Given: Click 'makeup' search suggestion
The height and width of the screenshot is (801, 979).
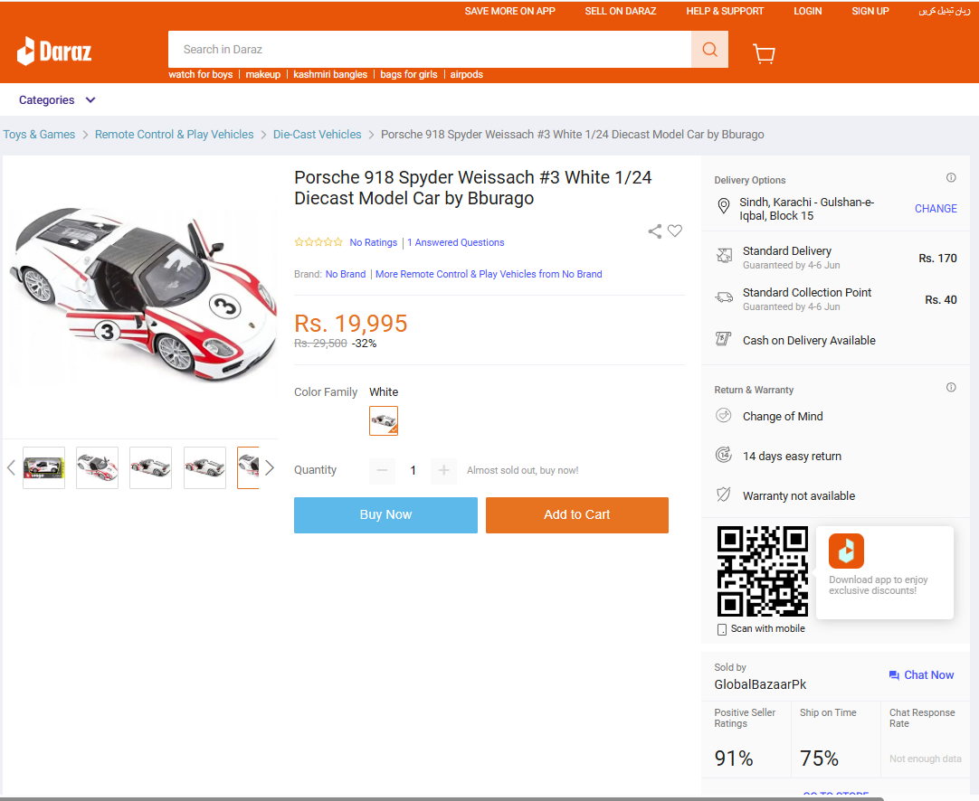Looking at the screenshot, I should point(263,74).
